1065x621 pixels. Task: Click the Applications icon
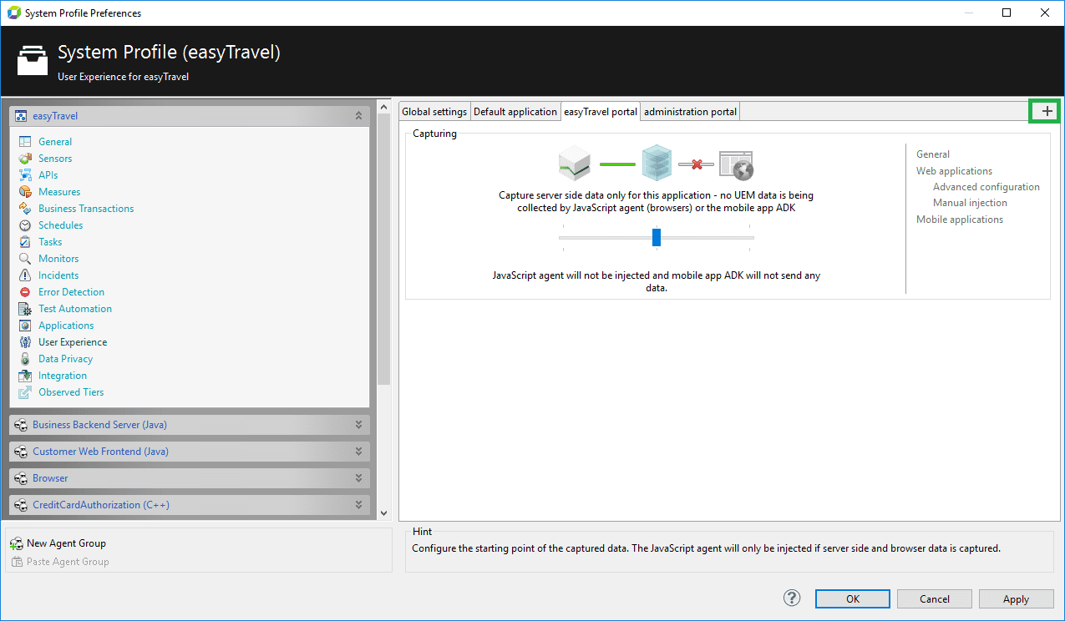(x=24, y=326)
